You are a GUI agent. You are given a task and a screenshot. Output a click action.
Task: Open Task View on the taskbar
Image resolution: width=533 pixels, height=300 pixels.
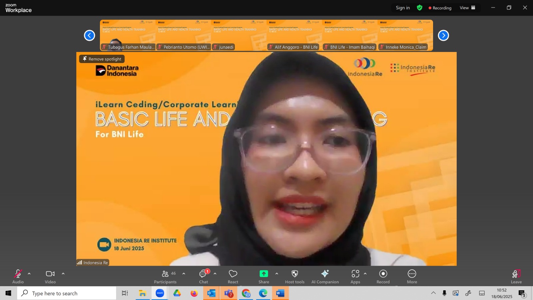coord(125,293)
